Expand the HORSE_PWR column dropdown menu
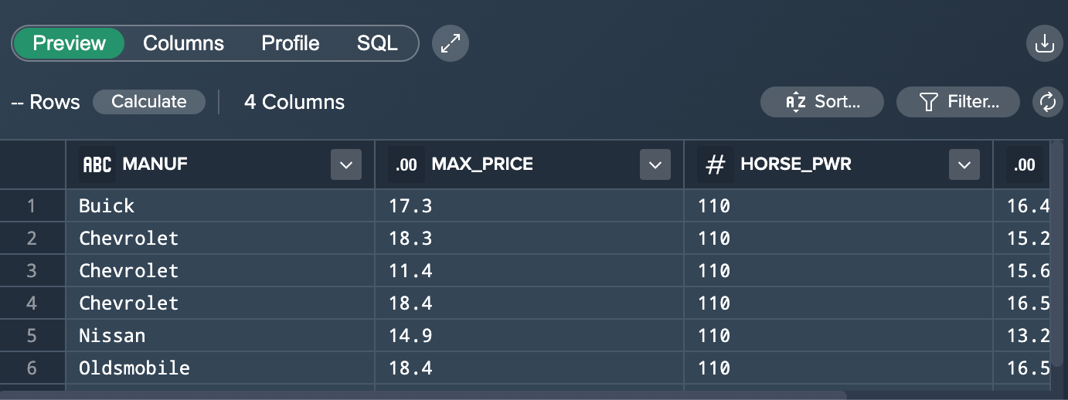The height and width of the screenshot is (400, 1068). 964,164
